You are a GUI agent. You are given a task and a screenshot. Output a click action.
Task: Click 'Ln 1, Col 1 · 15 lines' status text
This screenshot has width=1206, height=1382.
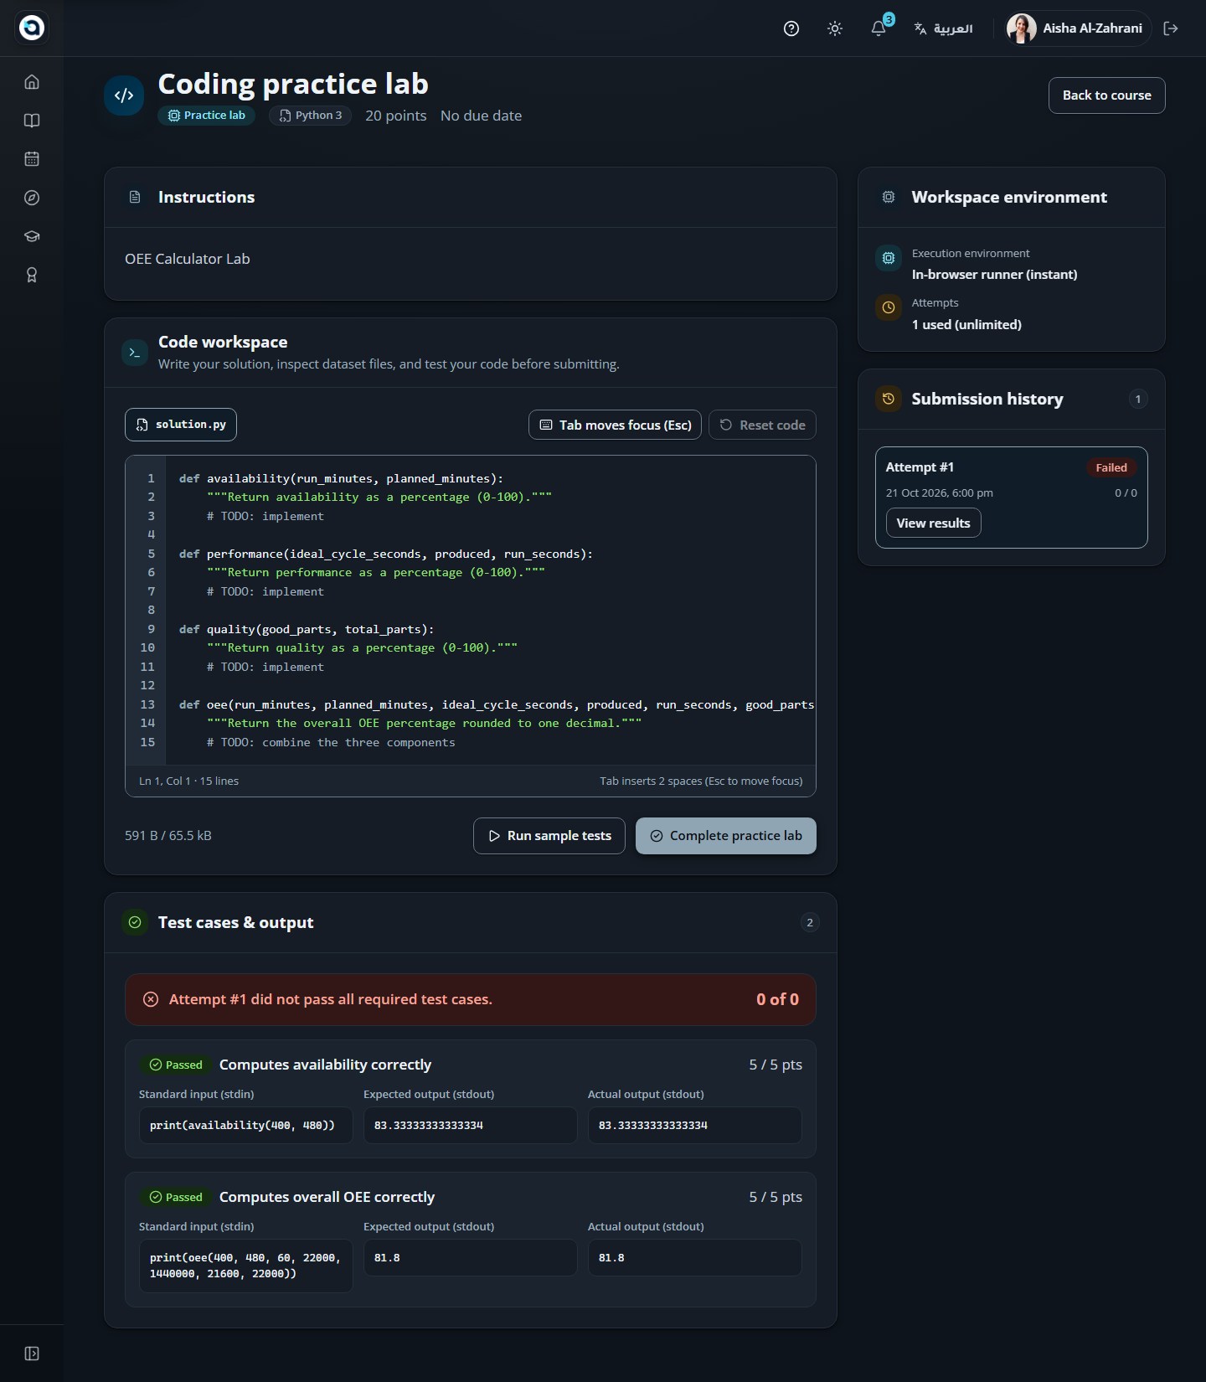[x=188, y=781]
